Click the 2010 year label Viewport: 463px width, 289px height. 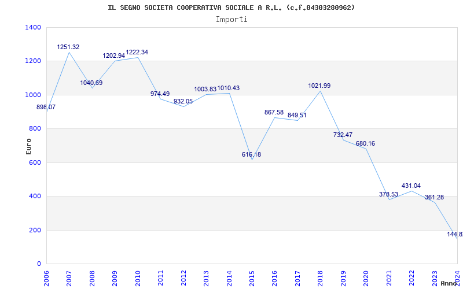137,278
